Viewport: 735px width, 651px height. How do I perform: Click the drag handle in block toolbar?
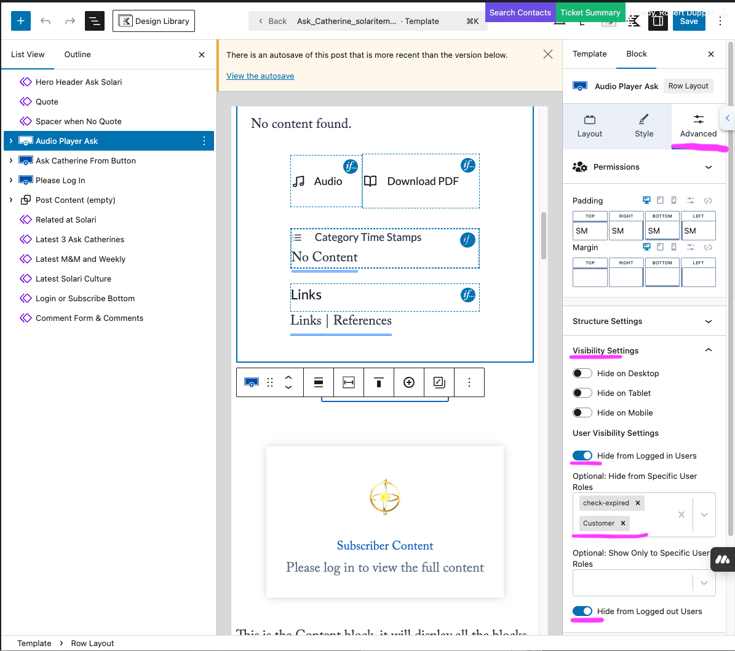270,382
